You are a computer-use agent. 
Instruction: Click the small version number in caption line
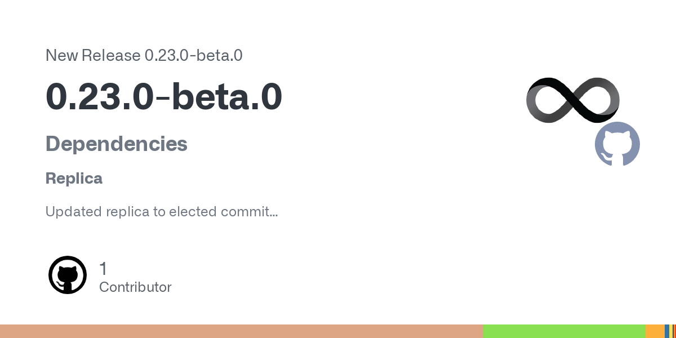click(x=194, y=55)
